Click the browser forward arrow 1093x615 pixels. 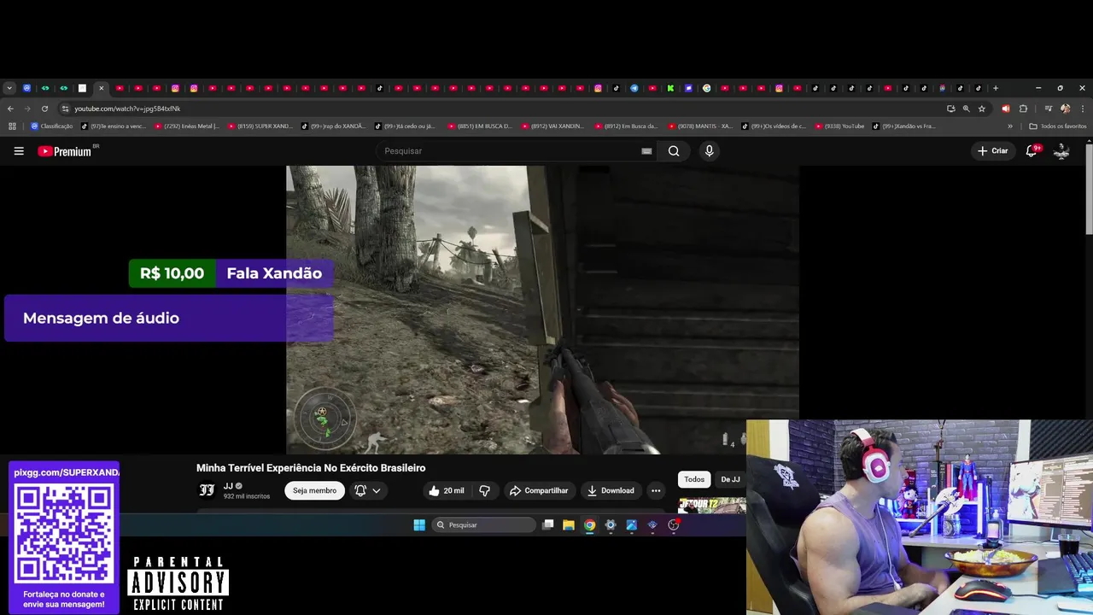coord(27,108)
